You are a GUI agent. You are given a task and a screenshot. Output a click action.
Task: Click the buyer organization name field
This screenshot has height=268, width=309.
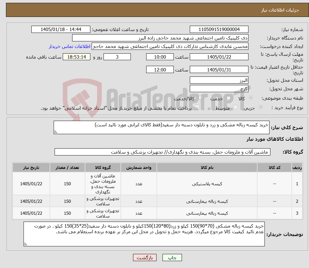160,38
